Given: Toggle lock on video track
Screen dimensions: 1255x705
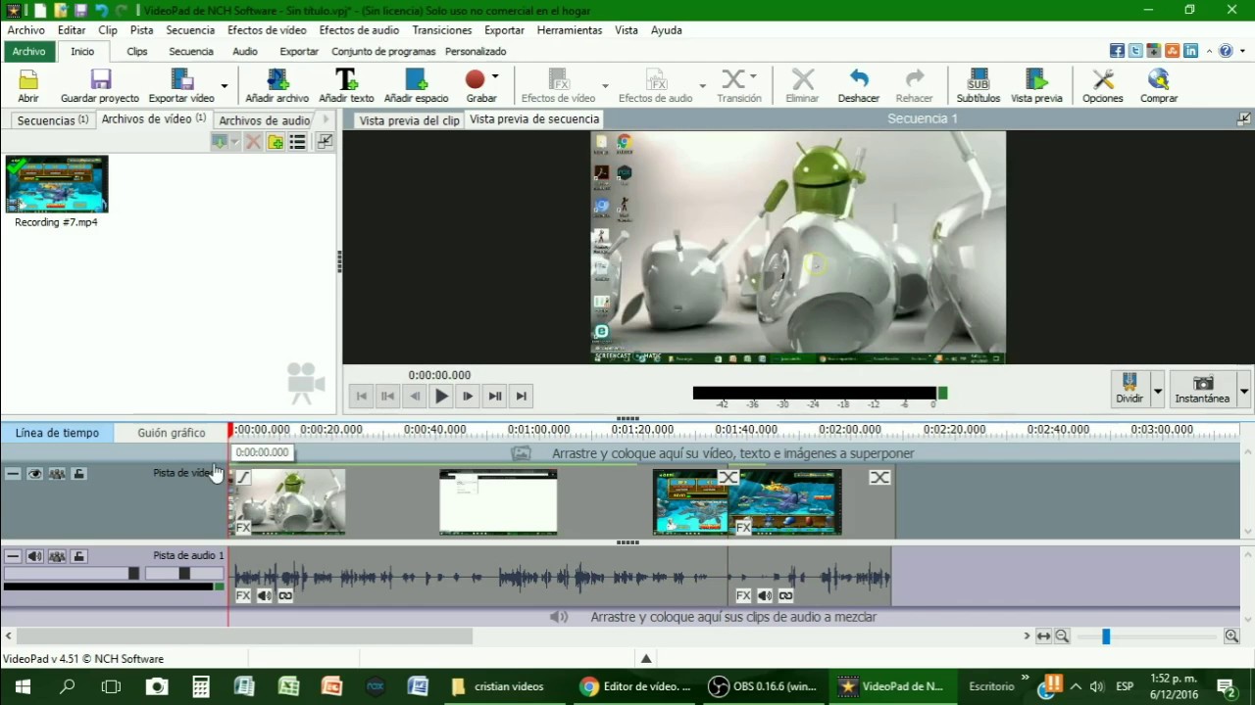Looking at the screenshot, I should [79, 474].
